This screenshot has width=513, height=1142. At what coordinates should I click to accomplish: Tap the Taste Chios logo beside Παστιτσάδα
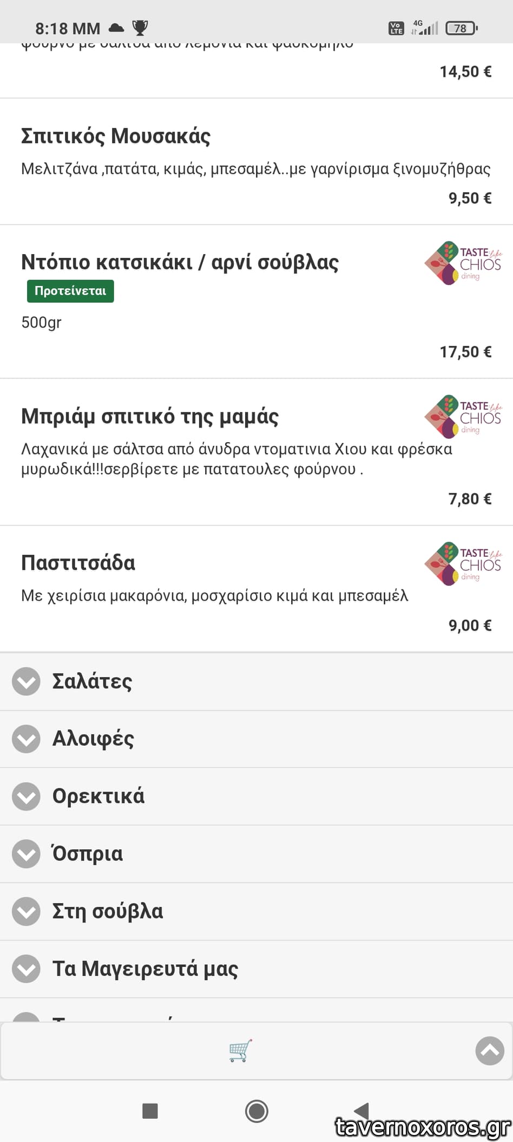(x=463, y=563)
